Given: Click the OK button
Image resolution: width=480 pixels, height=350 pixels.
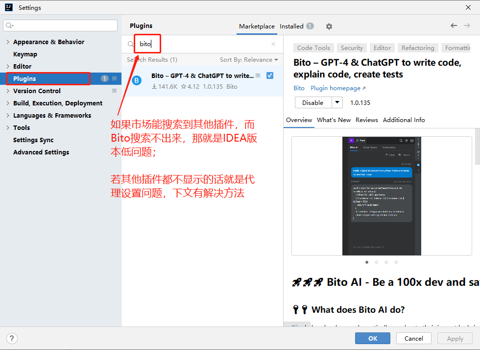Looking at the screenshot, I should 373,338.
